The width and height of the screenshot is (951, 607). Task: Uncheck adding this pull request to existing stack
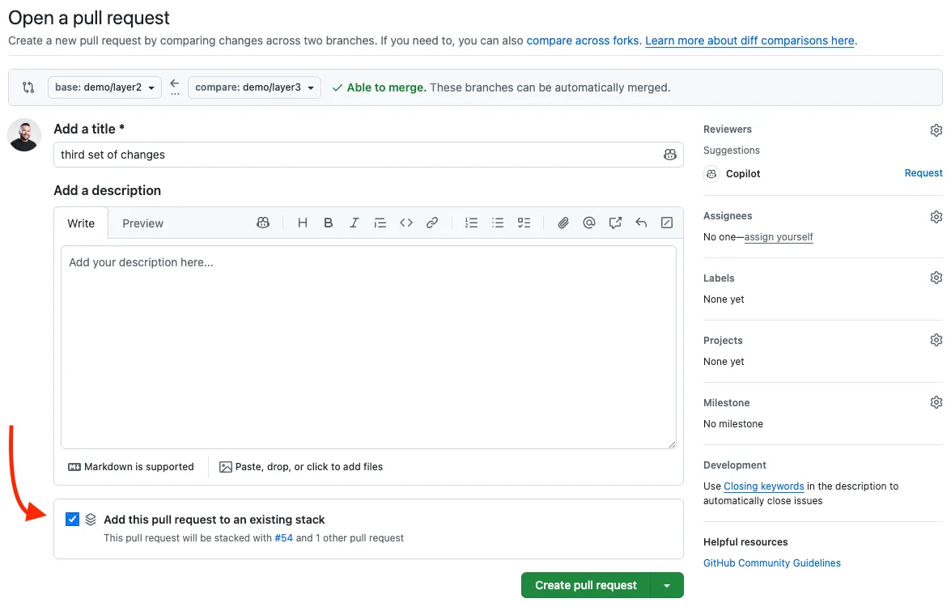click(x=72, y=519)
